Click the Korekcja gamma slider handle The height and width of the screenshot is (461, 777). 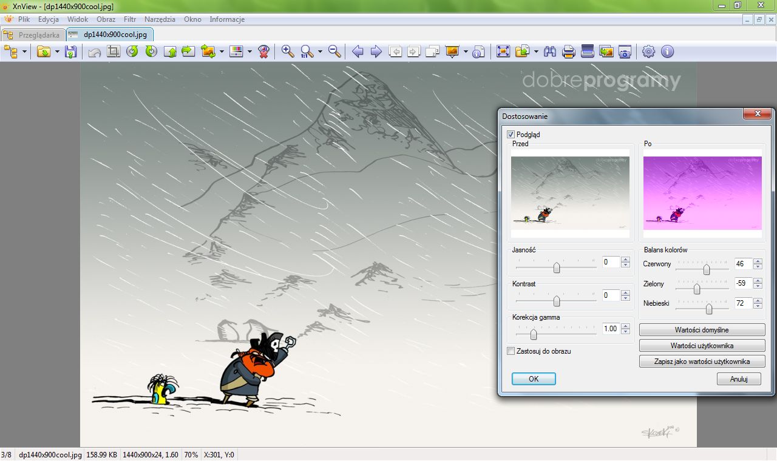(534, 334)
